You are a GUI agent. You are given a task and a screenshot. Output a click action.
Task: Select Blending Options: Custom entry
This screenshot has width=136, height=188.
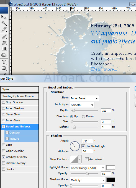tap(19, 96)
